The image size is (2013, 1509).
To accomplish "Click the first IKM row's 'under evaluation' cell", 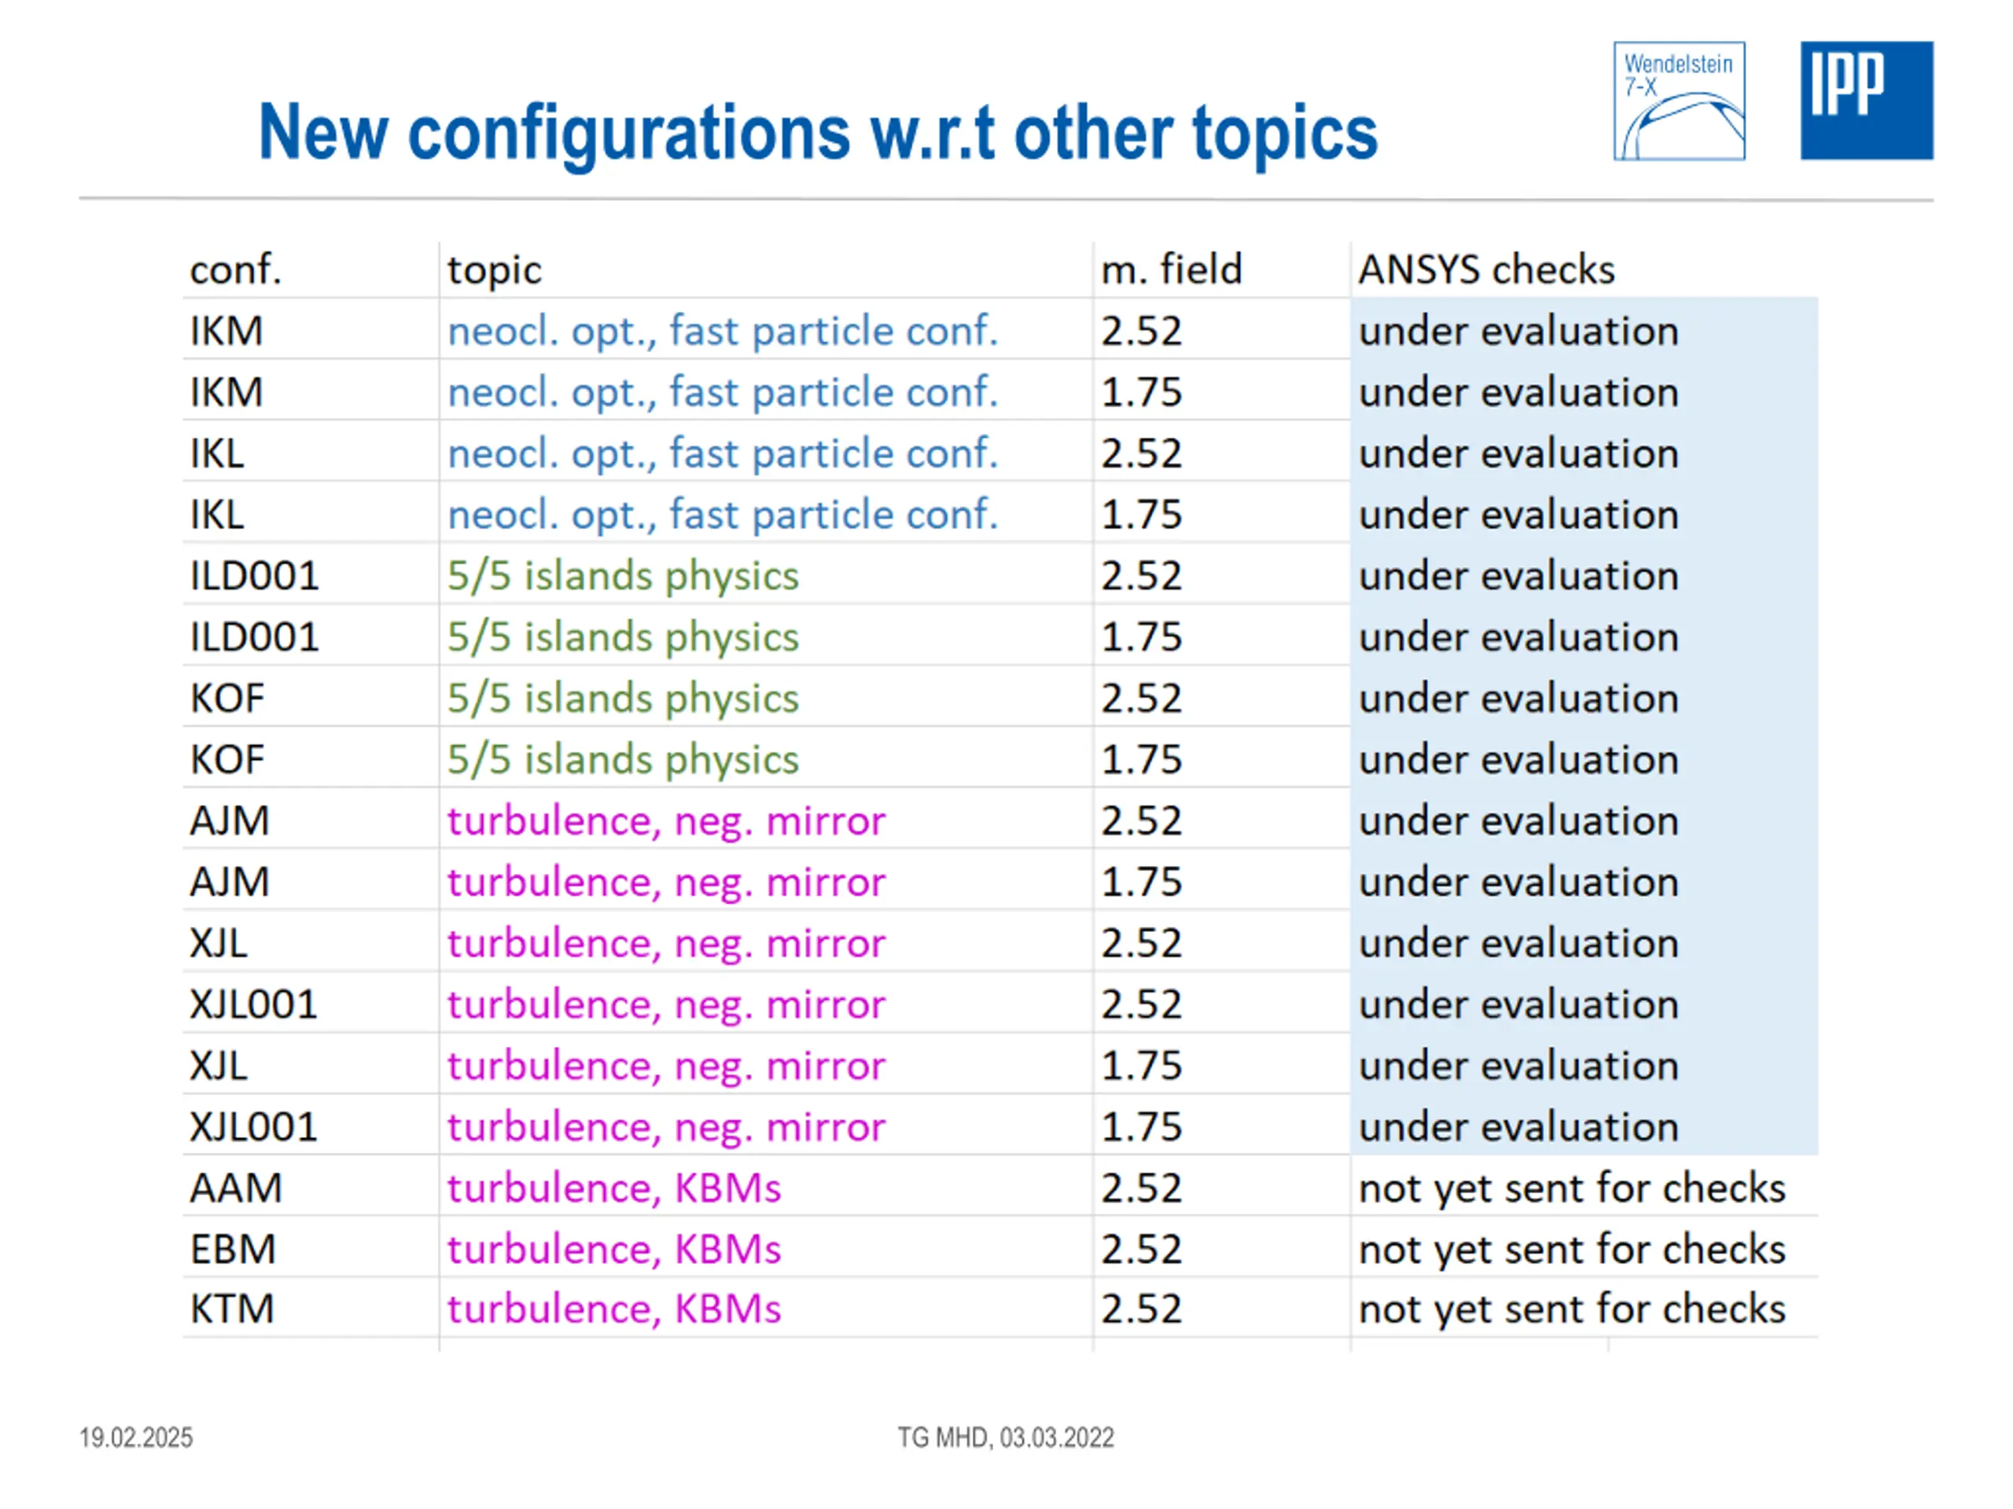I will click(x=1518, y=331).
